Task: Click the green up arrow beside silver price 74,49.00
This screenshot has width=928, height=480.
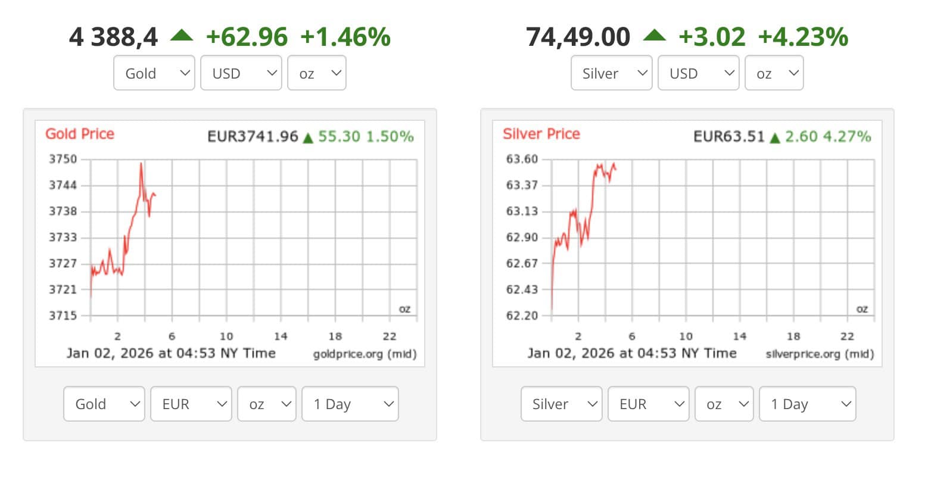Action: 655,36
